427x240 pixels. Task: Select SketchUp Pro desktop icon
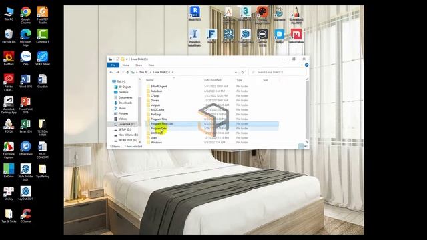(x=246, y=37)
